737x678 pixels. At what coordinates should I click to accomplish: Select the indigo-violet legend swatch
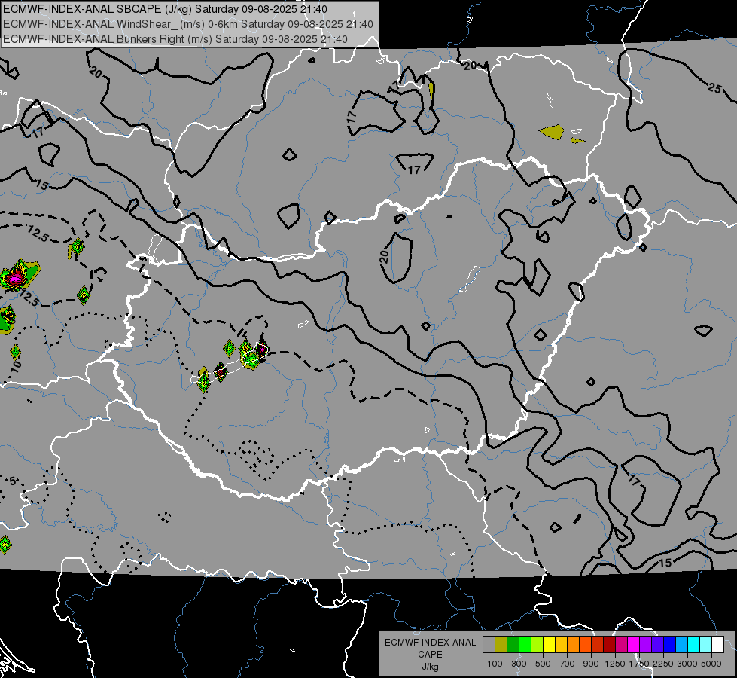pyautogui.click(x=657, y=645)
